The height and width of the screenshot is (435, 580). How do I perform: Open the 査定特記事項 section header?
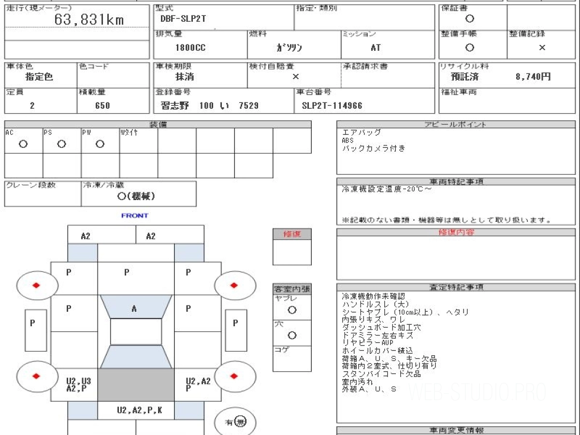click(456, 287)
